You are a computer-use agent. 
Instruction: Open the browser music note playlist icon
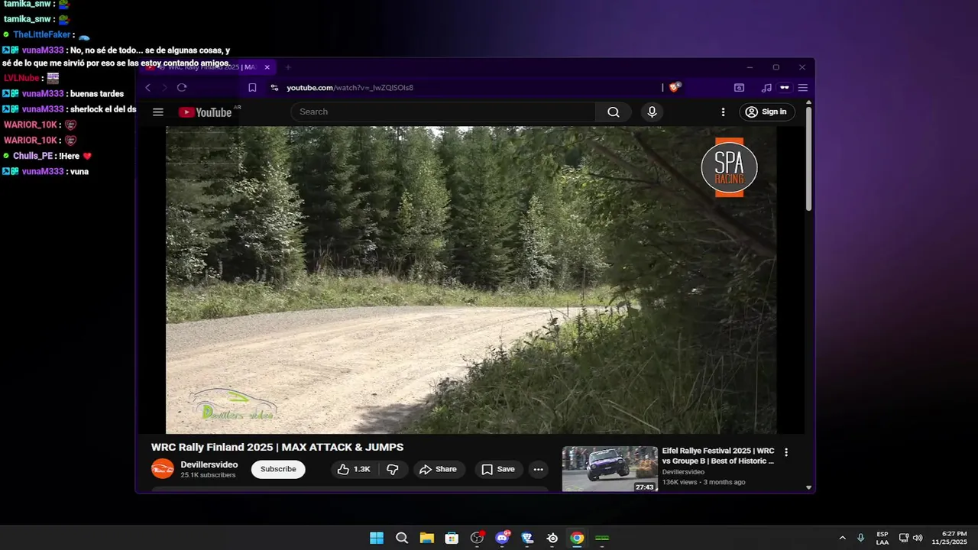tap(766, 88)
